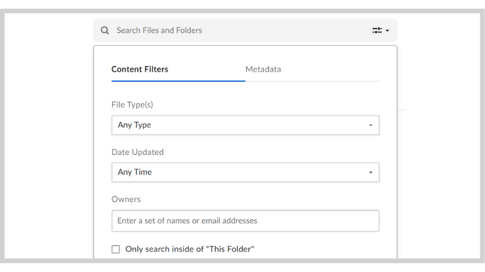This screenshot has width=485, height=272.
Task: Click the Date Updated field label
Action: [x=137, y=152]
